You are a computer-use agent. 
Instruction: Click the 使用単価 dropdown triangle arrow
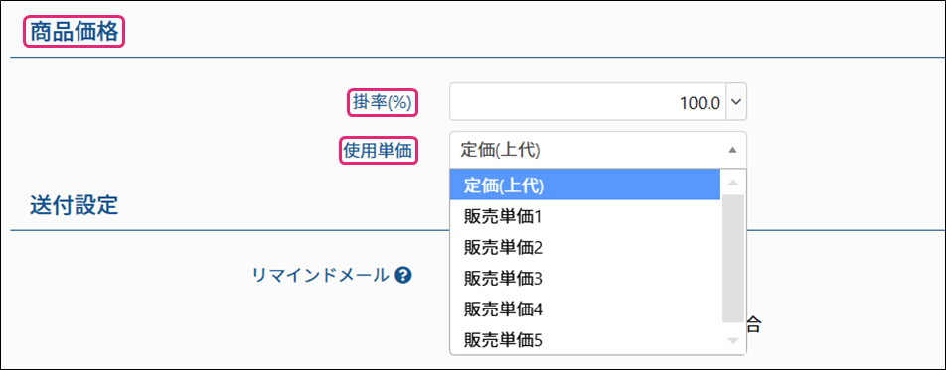click(732, 150)
